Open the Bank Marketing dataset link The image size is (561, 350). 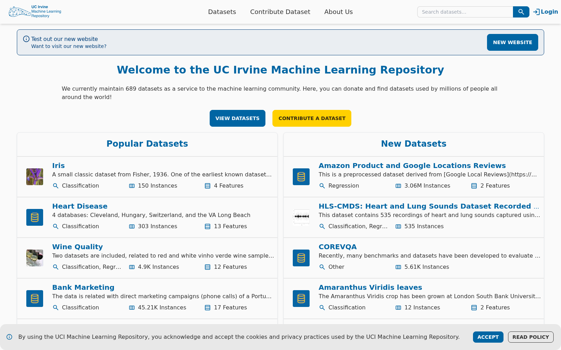pyautogui.click(x=83, y=287)
